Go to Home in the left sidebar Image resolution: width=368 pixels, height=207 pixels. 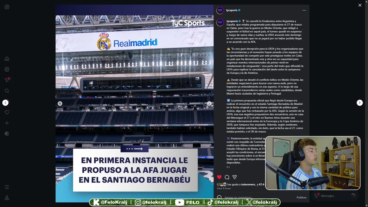coord(7,59)
